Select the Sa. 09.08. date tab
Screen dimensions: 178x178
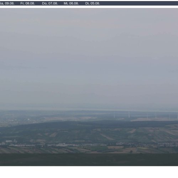(x=7, y=4)
